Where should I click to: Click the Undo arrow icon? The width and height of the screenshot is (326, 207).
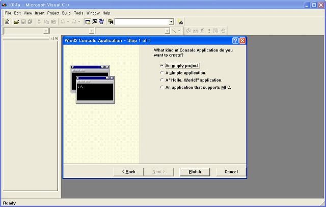click(x=63, y=21)
